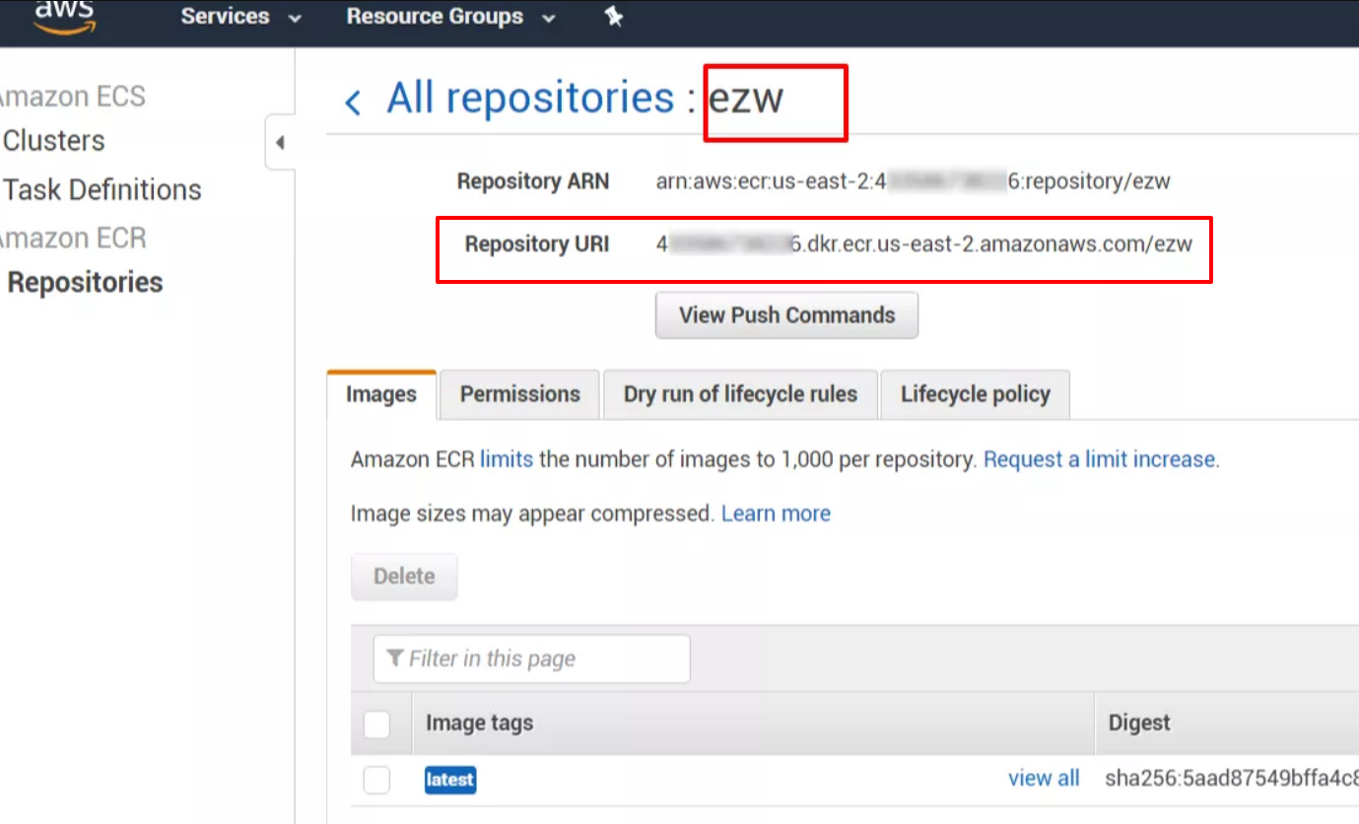Check the box for the latest image row
Viewport: 1359px width, 824px height.
(x=376, y=780)
